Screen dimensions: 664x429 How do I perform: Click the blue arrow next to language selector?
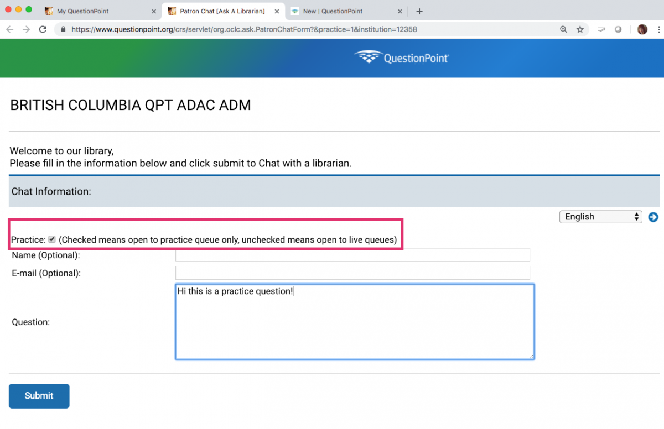pos(653,217)
